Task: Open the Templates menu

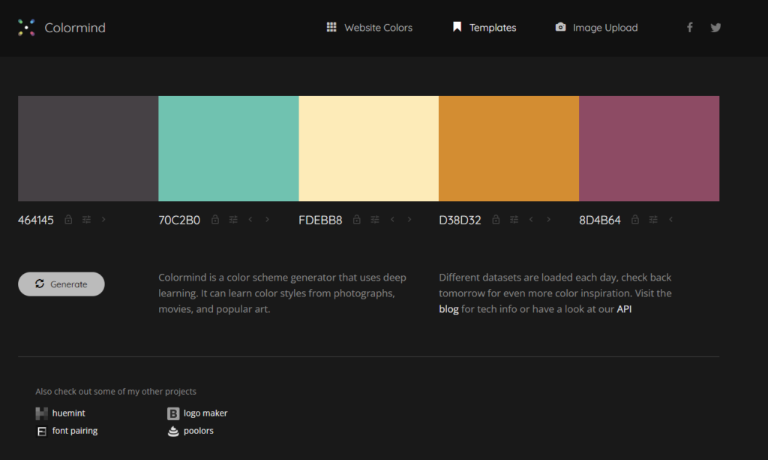Action: [484, 28]
